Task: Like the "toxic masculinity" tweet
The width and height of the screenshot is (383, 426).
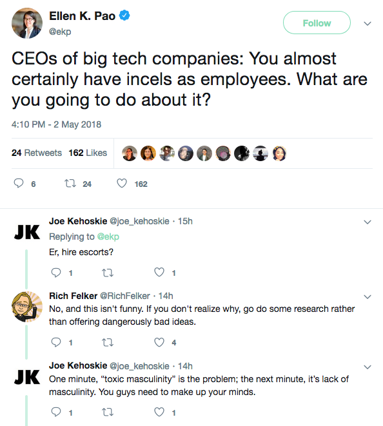Action: [159, 412]
